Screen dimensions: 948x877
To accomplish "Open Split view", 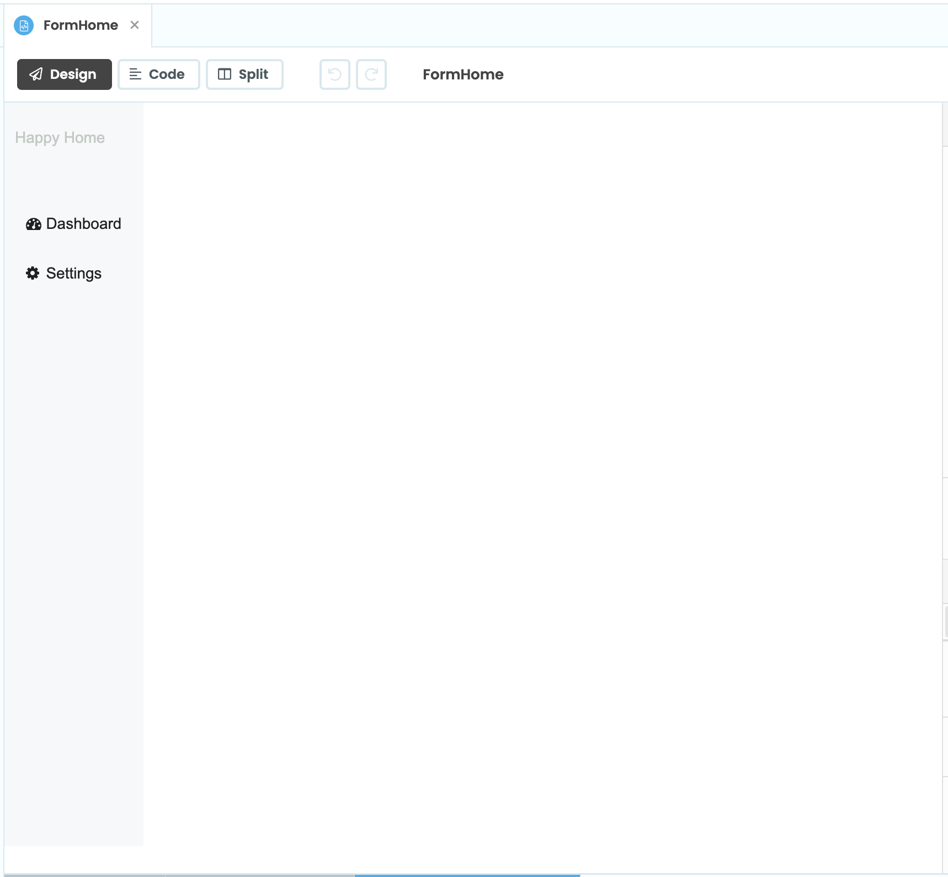I will click(245, 74).
